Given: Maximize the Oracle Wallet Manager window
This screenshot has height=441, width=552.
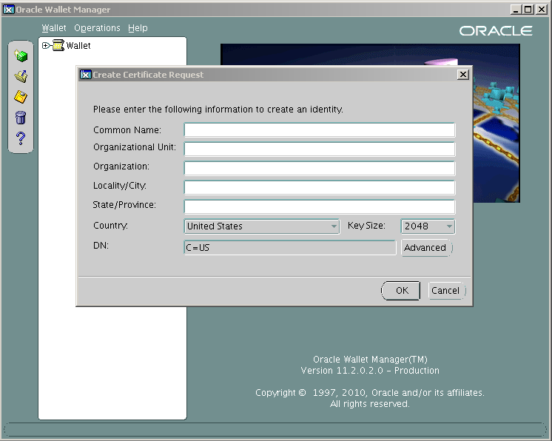Looking at the screenshot, I should (528, 10).
